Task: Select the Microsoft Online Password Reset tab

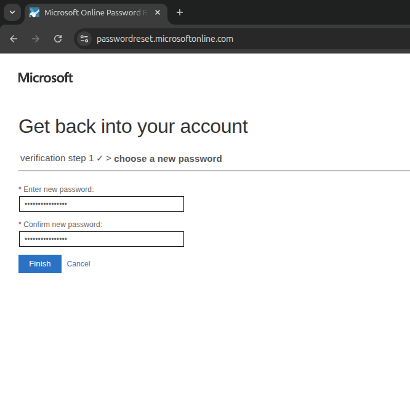Action: pos(92,12)
